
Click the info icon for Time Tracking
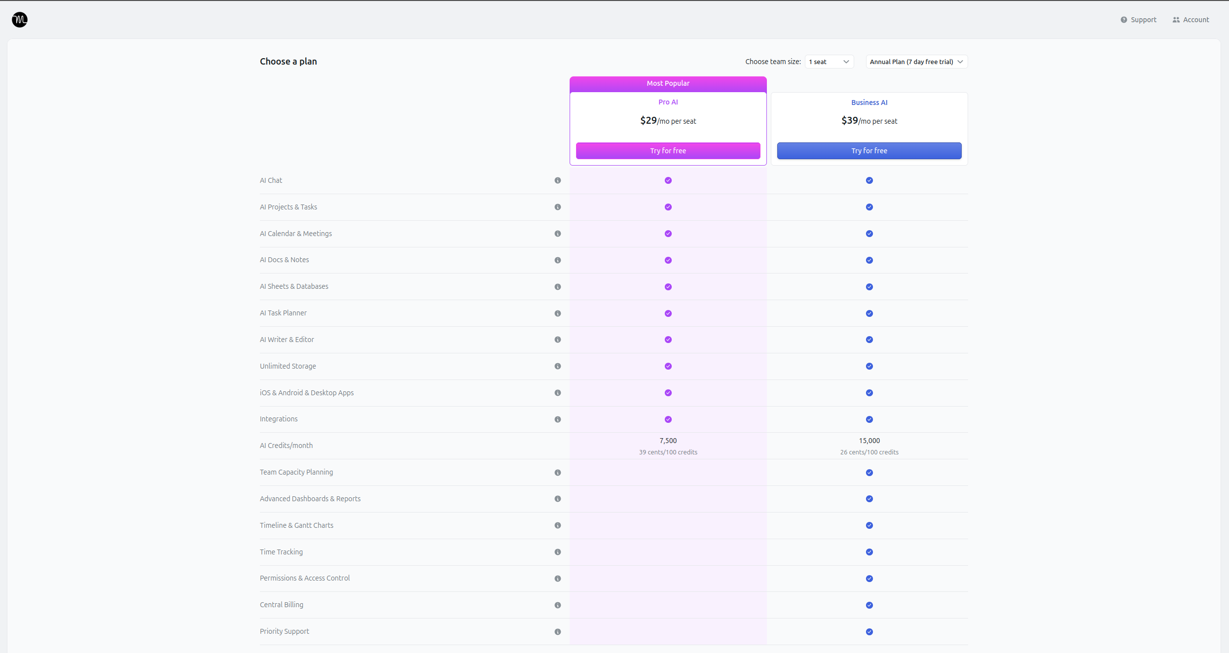[558, 552]
